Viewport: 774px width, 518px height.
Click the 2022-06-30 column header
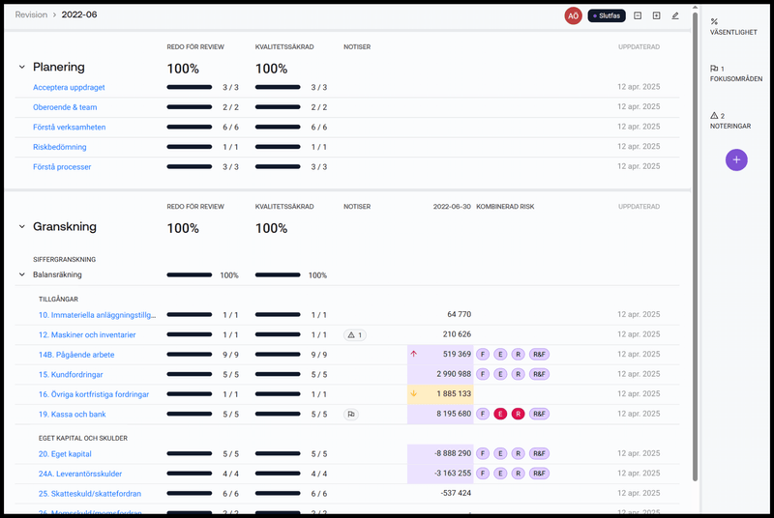click(452, 207)
